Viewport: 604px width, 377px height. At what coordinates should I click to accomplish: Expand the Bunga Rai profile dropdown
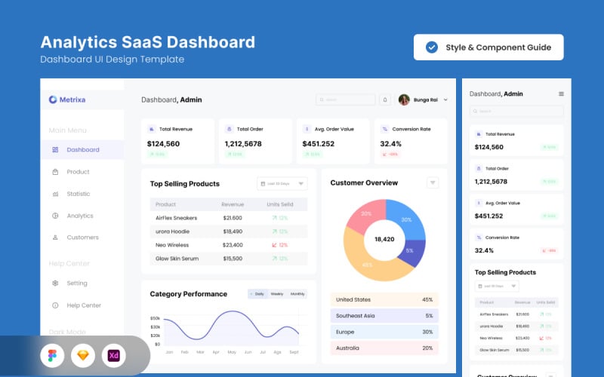pyautogui.click(x=445, y=100)
